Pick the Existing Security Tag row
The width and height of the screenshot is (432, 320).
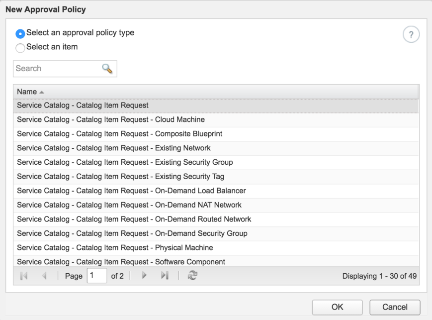click(121, 177)
